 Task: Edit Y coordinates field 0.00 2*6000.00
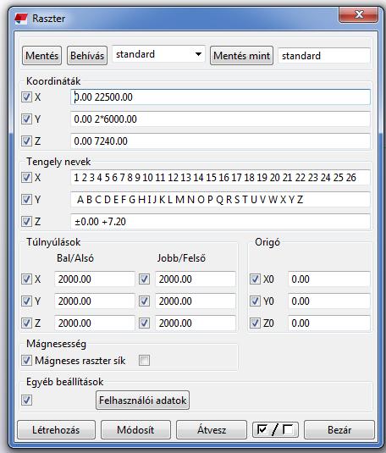tap(220, 119)
